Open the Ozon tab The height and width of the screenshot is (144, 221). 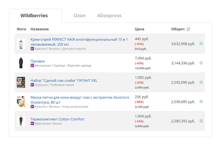pyautogui.click(x=79, y=16)
